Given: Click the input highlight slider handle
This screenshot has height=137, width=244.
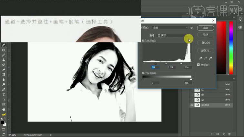Looking at the screenshot, I should pos(181,64).
